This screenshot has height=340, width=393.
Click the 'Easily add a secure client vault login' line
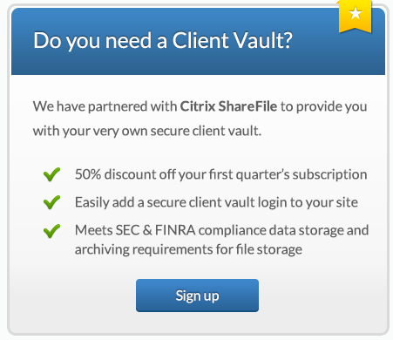click(x=216, y=202)
